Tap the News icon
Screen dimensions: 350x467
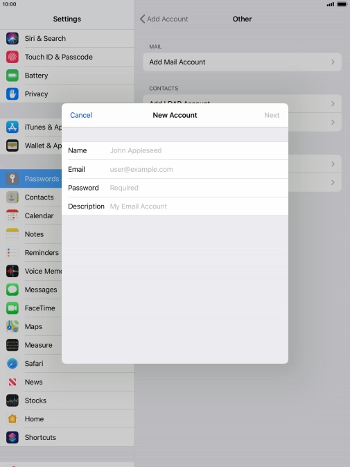[12, 382]
